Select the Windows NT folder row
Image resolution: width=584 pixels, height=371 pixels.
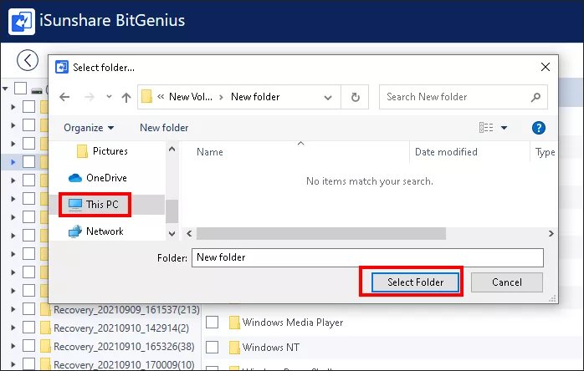click(271, 347)
